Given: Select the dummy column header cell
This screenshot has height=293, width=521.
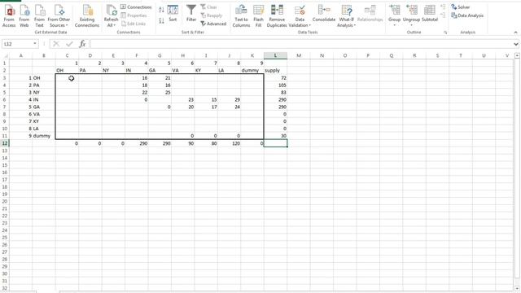Looking at the screenshot, I should (x=252, y=71).
